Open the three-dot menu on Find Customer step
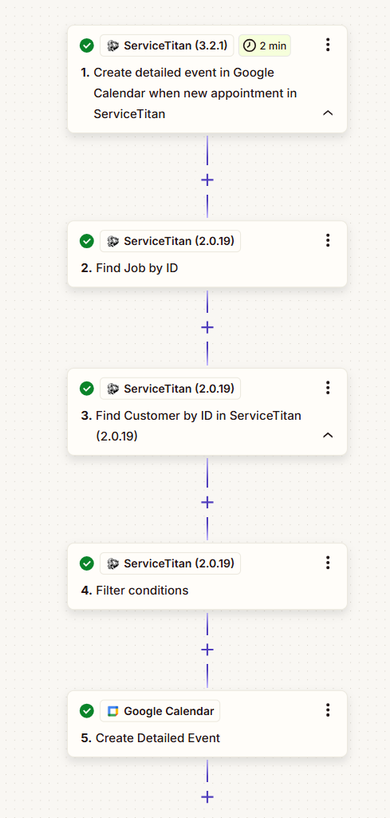The width and height of the screenshot is (390, 818). pyautogui.click(x=328, y=388)
